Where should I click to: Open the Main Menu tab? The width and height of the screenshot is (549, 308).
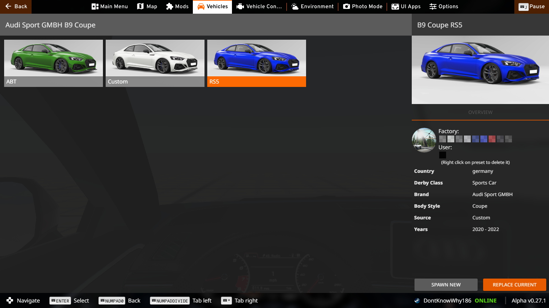109,7
